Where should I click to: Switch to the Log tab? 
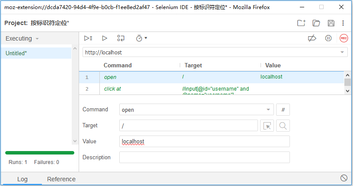[x=22, y=179]
